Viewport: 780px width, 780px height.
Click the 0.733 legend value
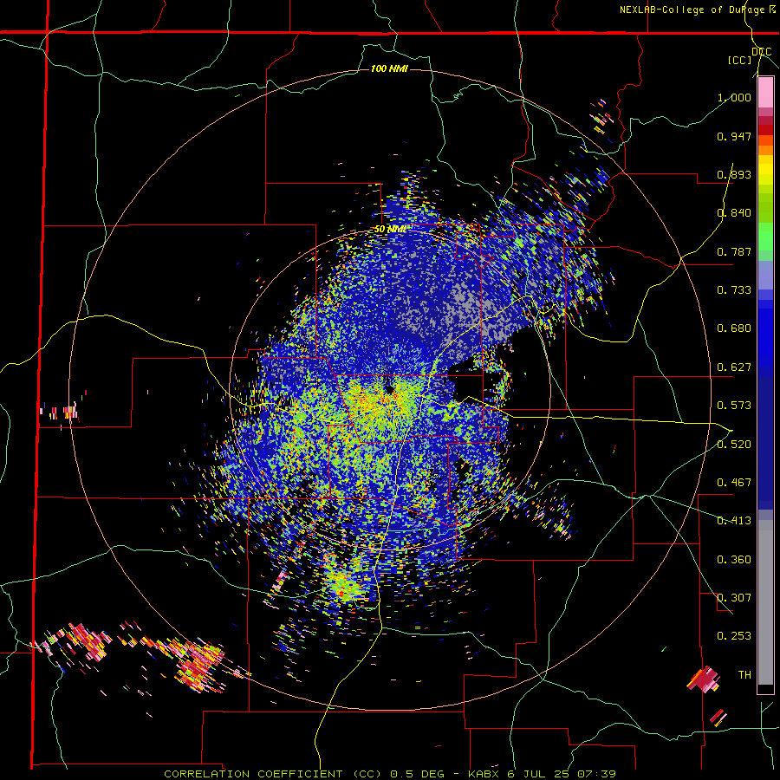click(734, 290)
